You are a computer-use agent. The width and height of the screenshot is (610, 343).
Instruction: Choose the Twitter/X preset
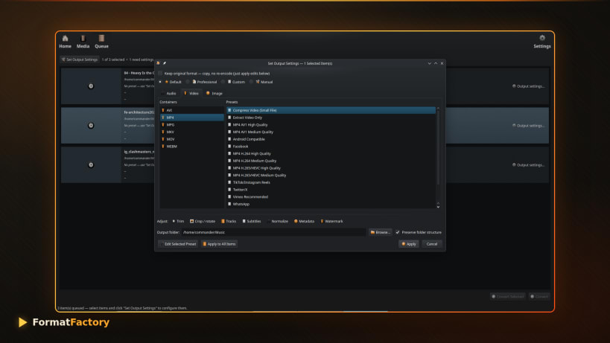pyautogui.click(x=331, y=190)
